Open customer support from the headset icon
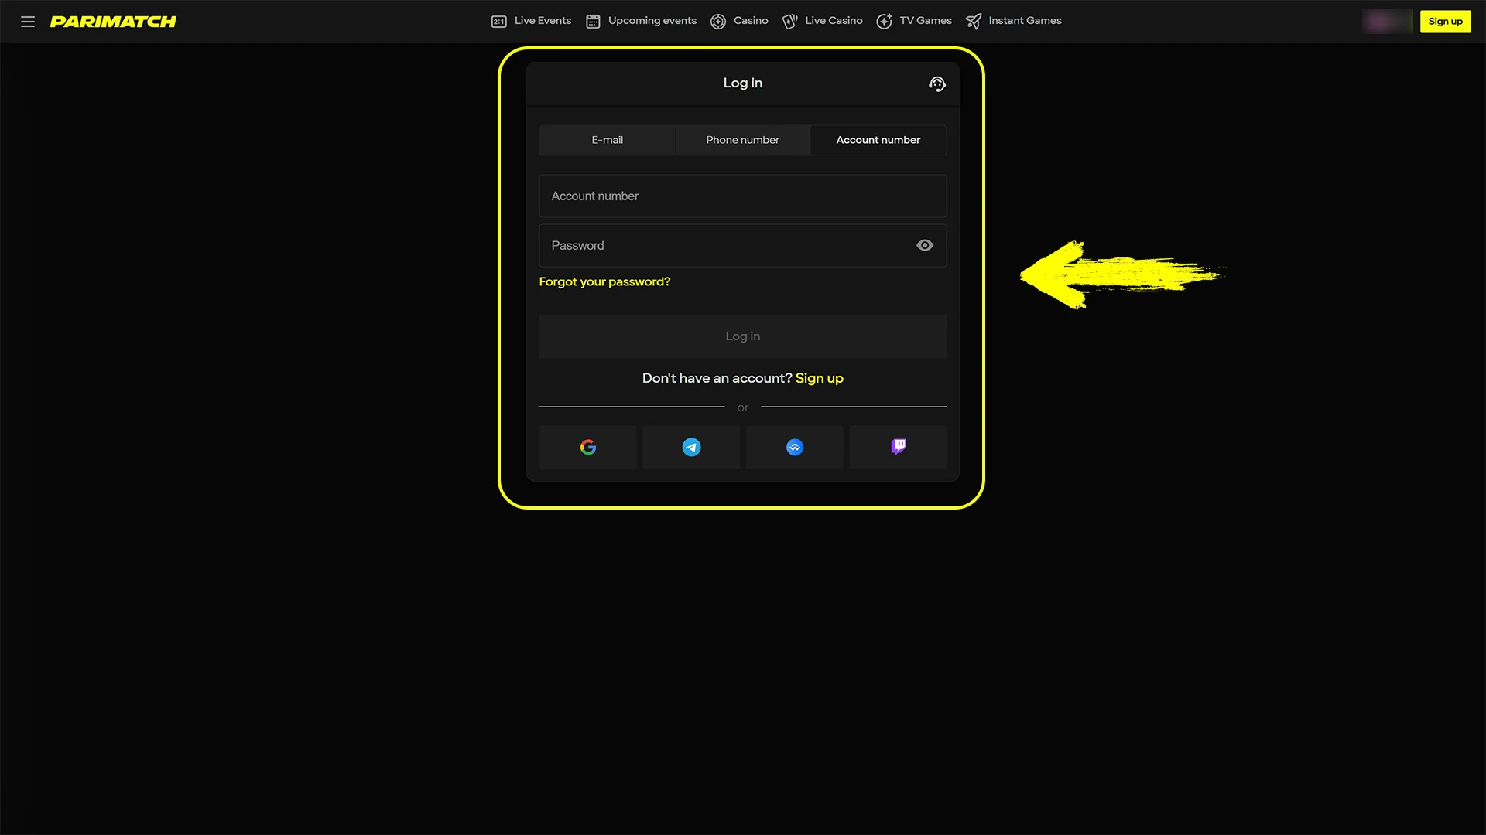1486x835 pixels. click(x=936, y=83)
